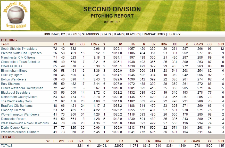Open Chesterfield Town Spireites team page

[x=21, y=62]
